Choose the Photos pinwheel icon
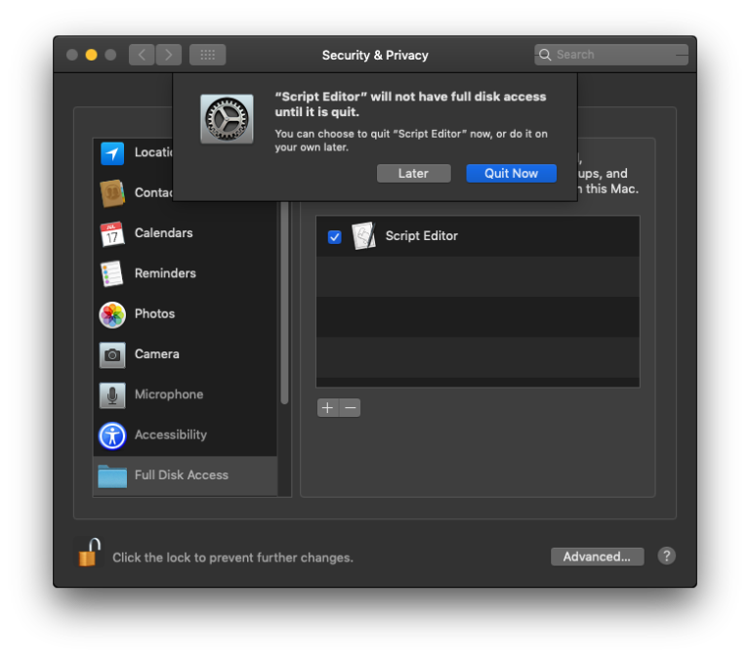Image resolution: width=750 pixels, height=658 pixels. 112,314
